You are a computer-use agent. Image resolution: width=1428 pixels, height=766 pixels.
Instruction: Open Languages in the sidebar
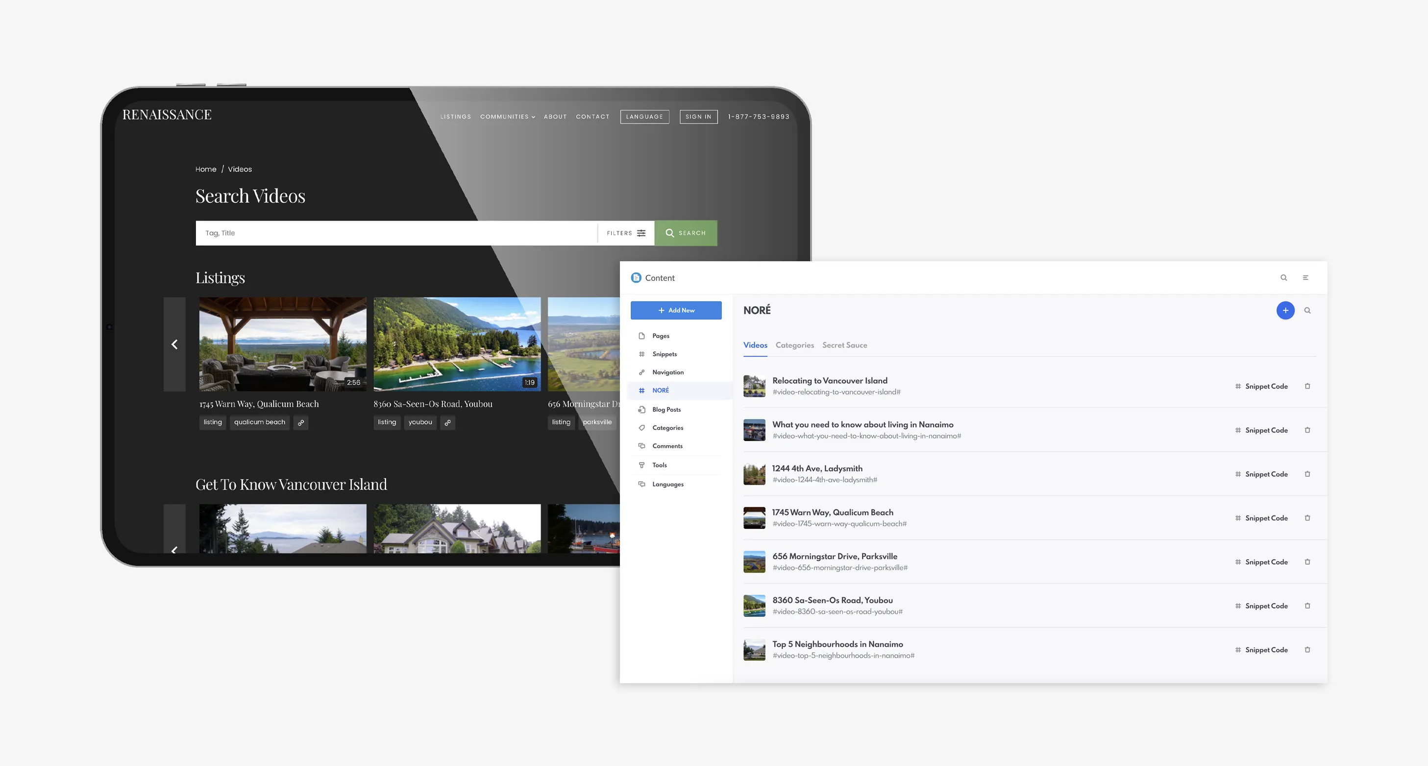pyautogui.click(x=676, y=484)
